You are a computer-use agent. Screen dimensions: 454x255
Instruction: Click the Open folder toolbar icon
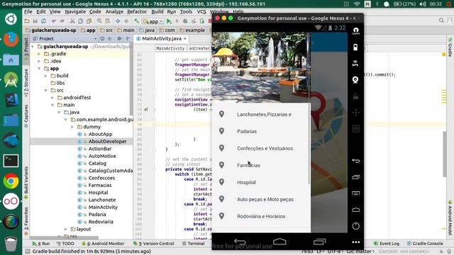click(27, 21)
